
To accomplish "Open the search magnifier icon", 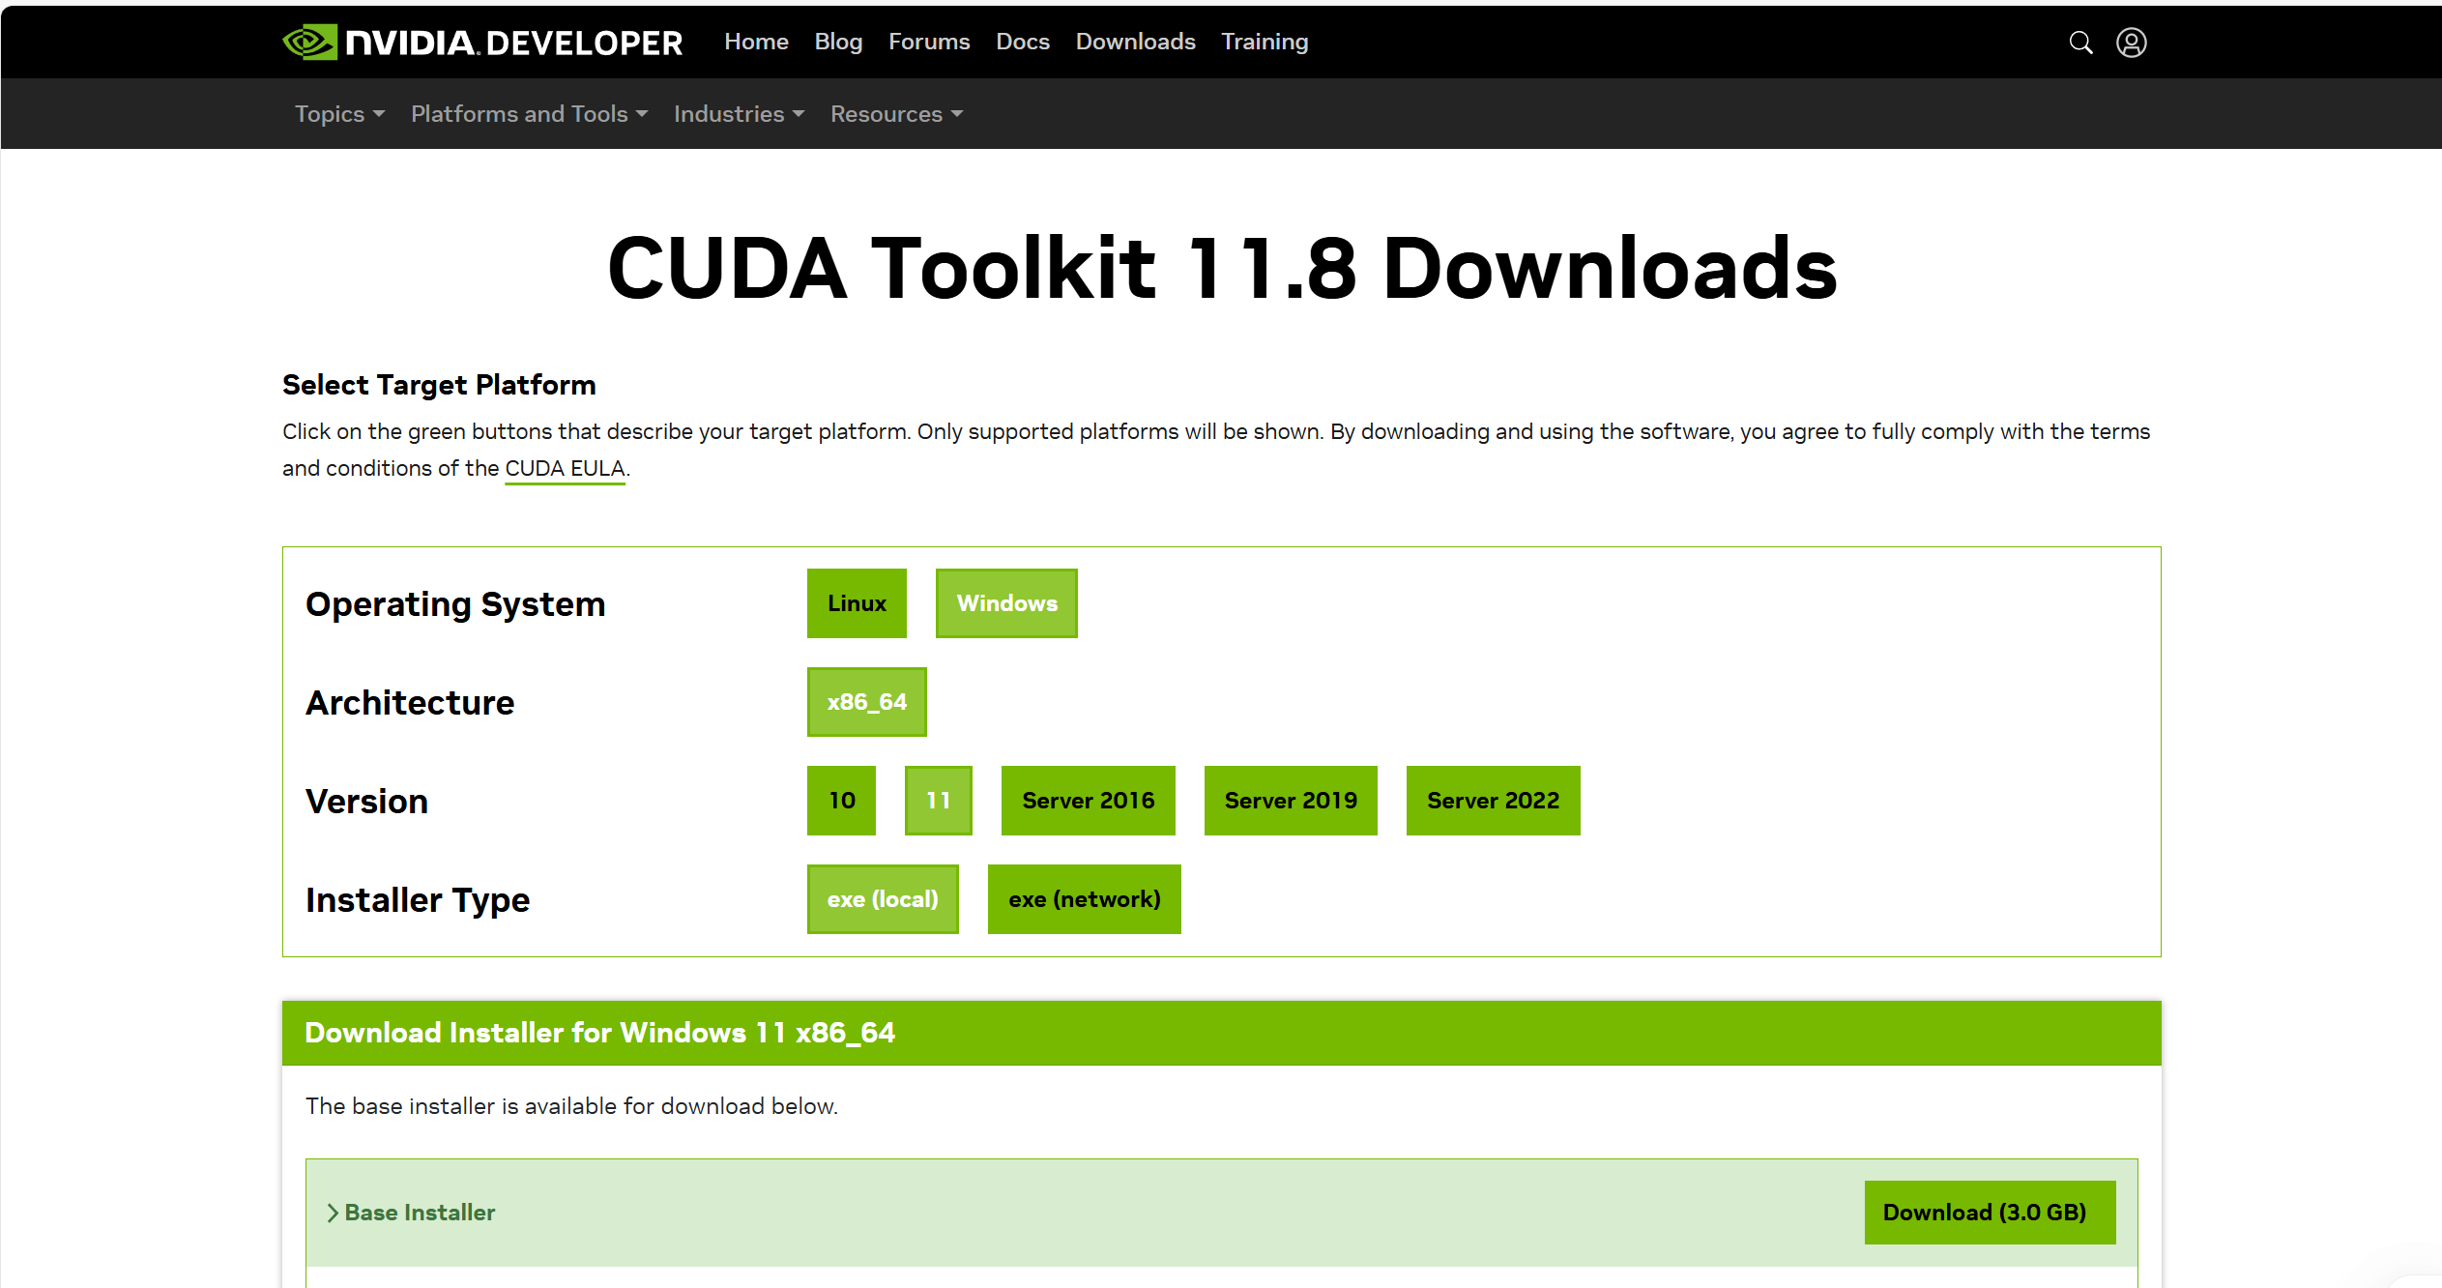I will (x=2080, y=43).
